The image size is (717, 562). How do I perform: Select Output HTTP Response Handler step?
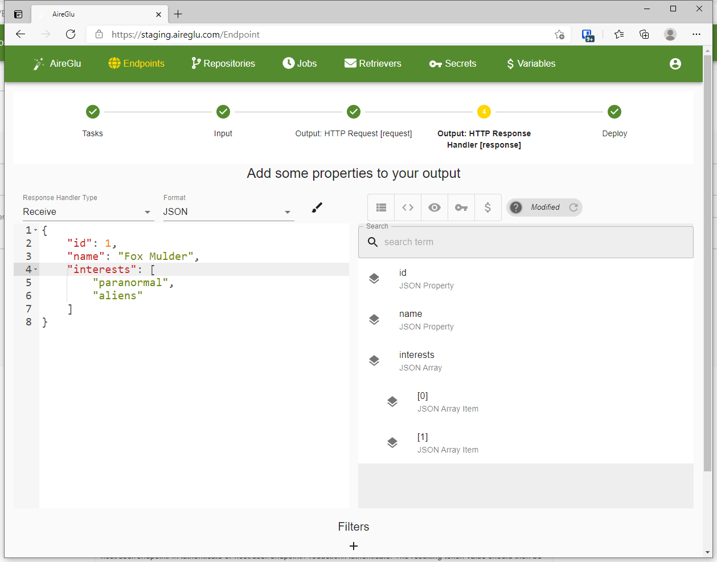tap(484, 127)
